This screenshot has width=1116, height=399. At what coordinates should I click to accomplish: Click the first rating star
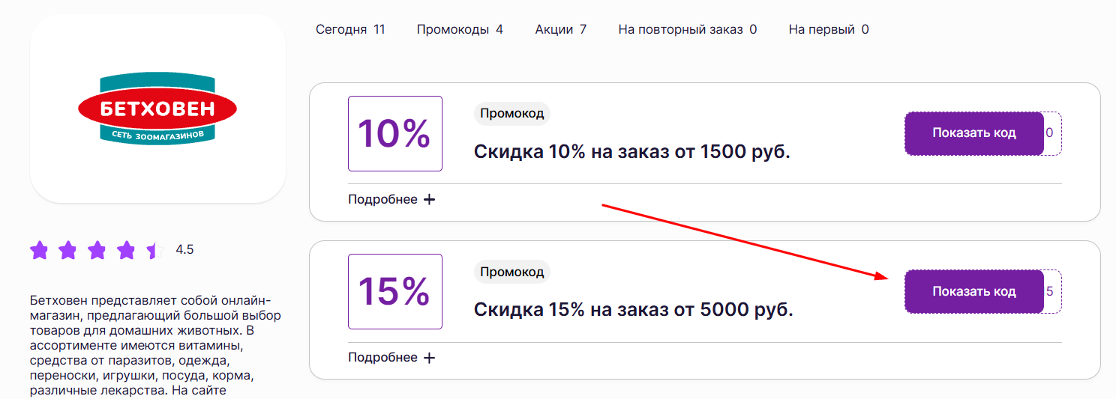pos(39,250)
